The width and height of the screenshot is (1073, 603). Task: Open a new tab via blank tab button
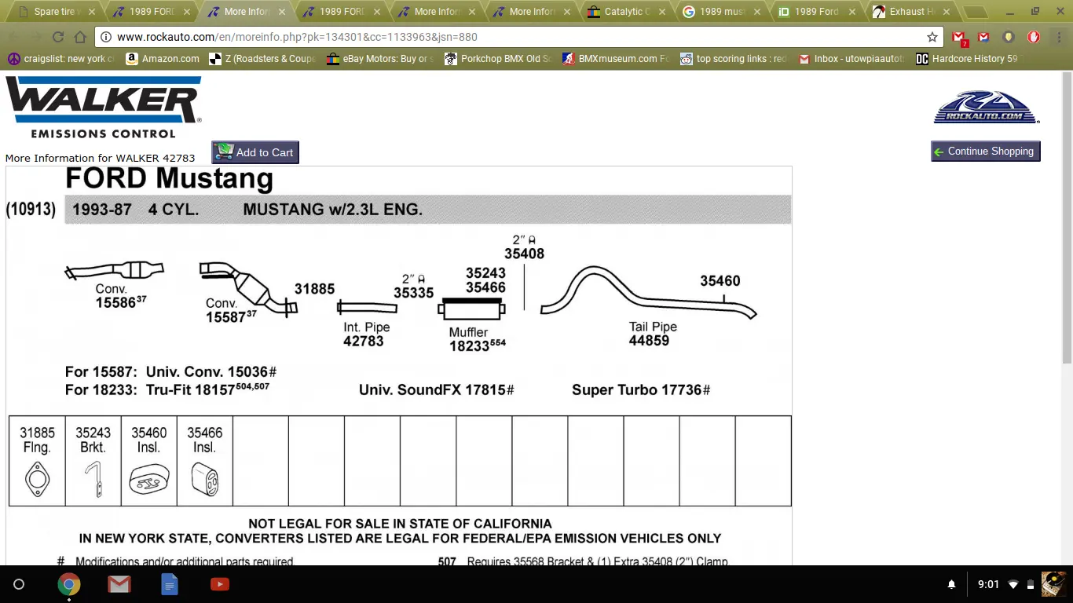coord(975,12)
